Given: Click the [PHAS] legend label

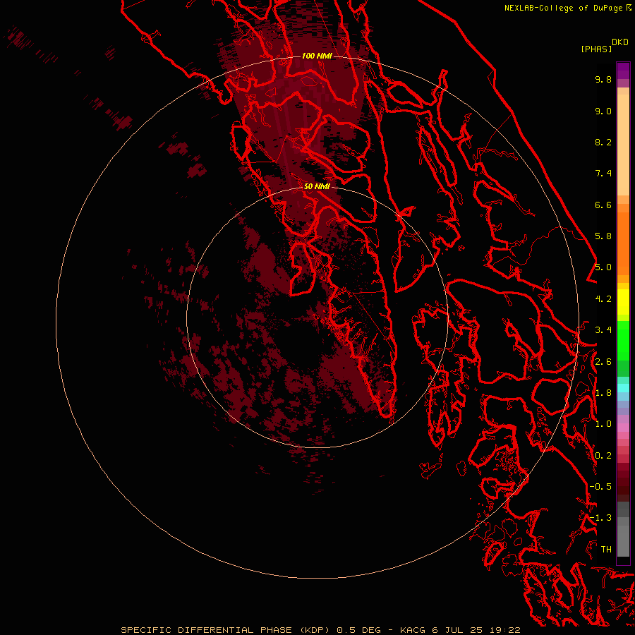Looking at the screenshot, I should pyautogui.click(x=596, y=49).
